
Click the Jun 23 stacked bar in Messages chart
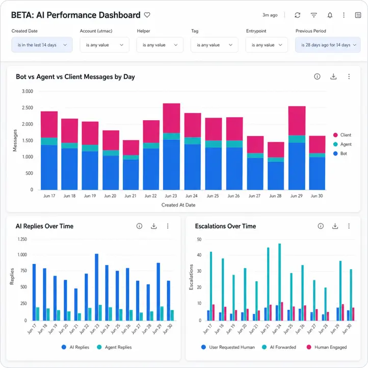172,147
